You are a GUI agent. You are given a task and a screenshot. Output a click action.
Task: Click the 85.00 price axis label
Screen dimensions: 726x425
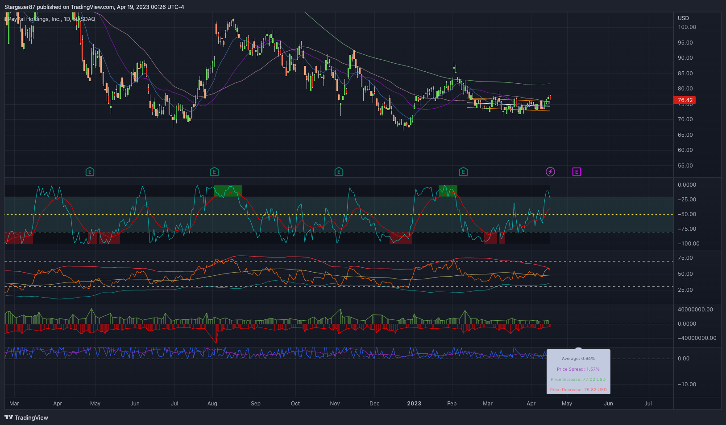click(x=685, y=74)
